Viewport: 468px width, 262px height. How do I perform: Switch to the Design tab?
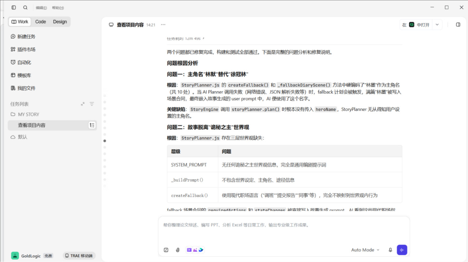60,22
